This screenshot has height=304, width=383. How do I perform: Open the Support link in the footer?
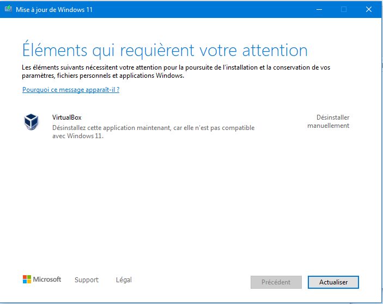click(x=87, y=280)
